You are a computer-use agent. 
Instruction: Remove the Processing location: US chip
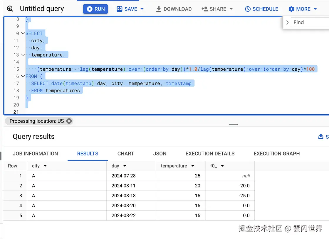[69, 121]
